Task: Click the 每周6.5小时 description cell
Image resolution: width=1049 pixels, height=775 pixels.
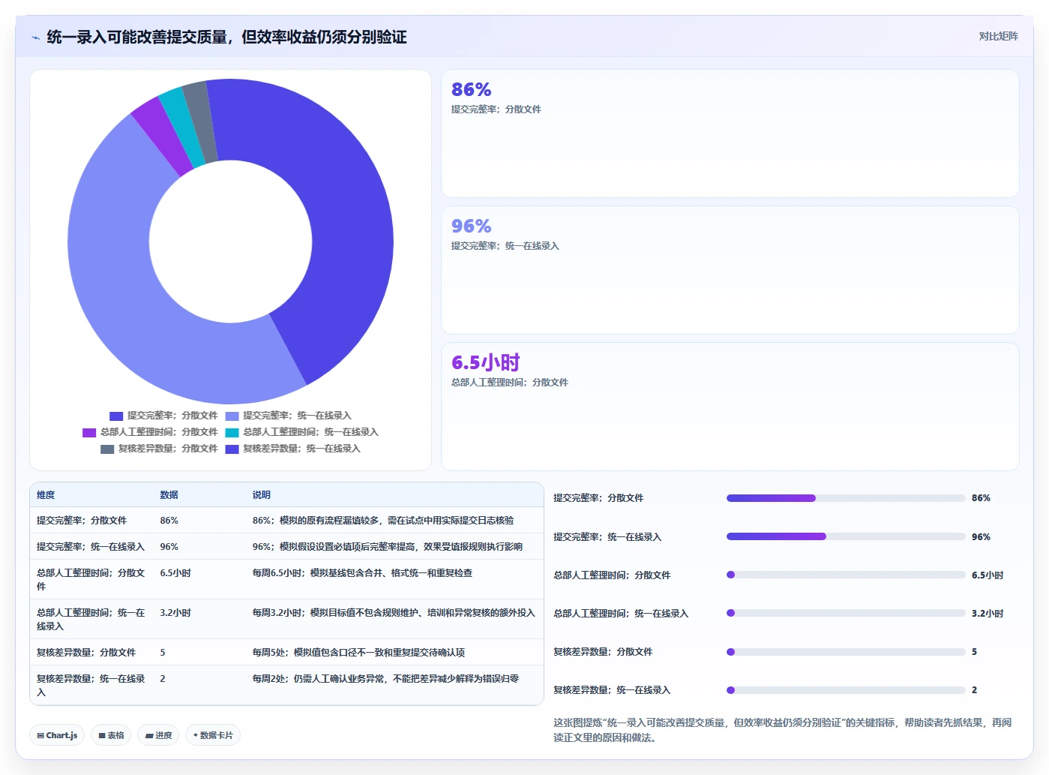Action: pos(362,573)
